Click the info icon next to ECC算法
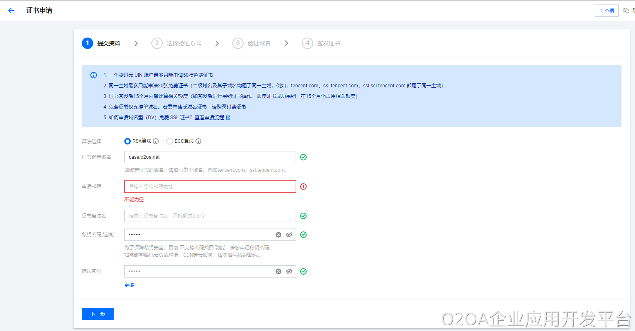635x331 pixels. (x=198, y=141)
